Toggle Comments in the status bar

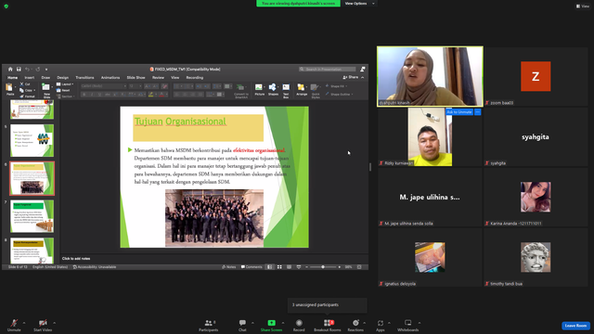click(x=252, y=267)
